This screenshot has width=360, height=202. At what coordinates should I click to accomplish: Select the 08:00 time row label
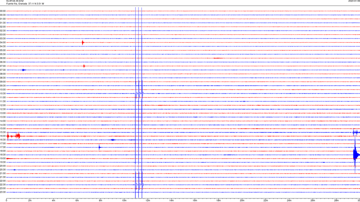3,74
